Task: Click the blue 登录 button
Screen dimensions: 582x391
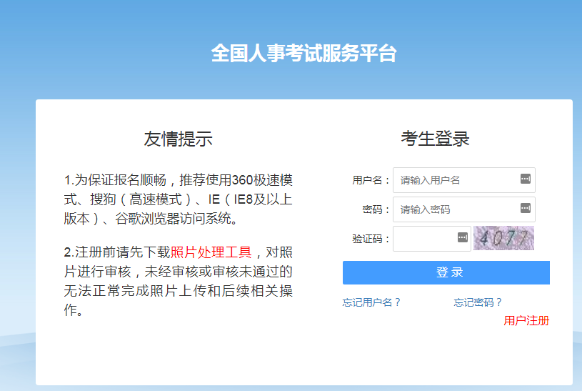Action: pos(446,272)
